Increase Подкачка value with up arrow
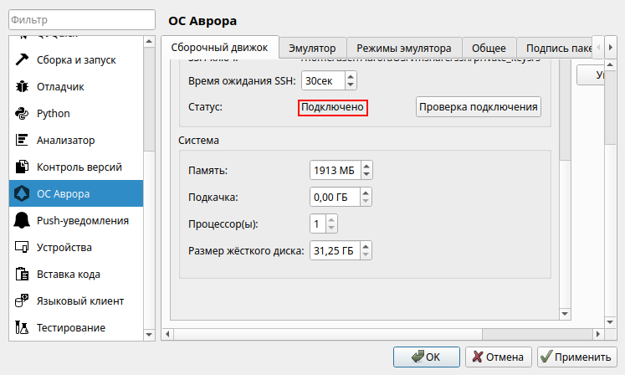The height and width of the screenshot is (375, 625). pos(366,193)
